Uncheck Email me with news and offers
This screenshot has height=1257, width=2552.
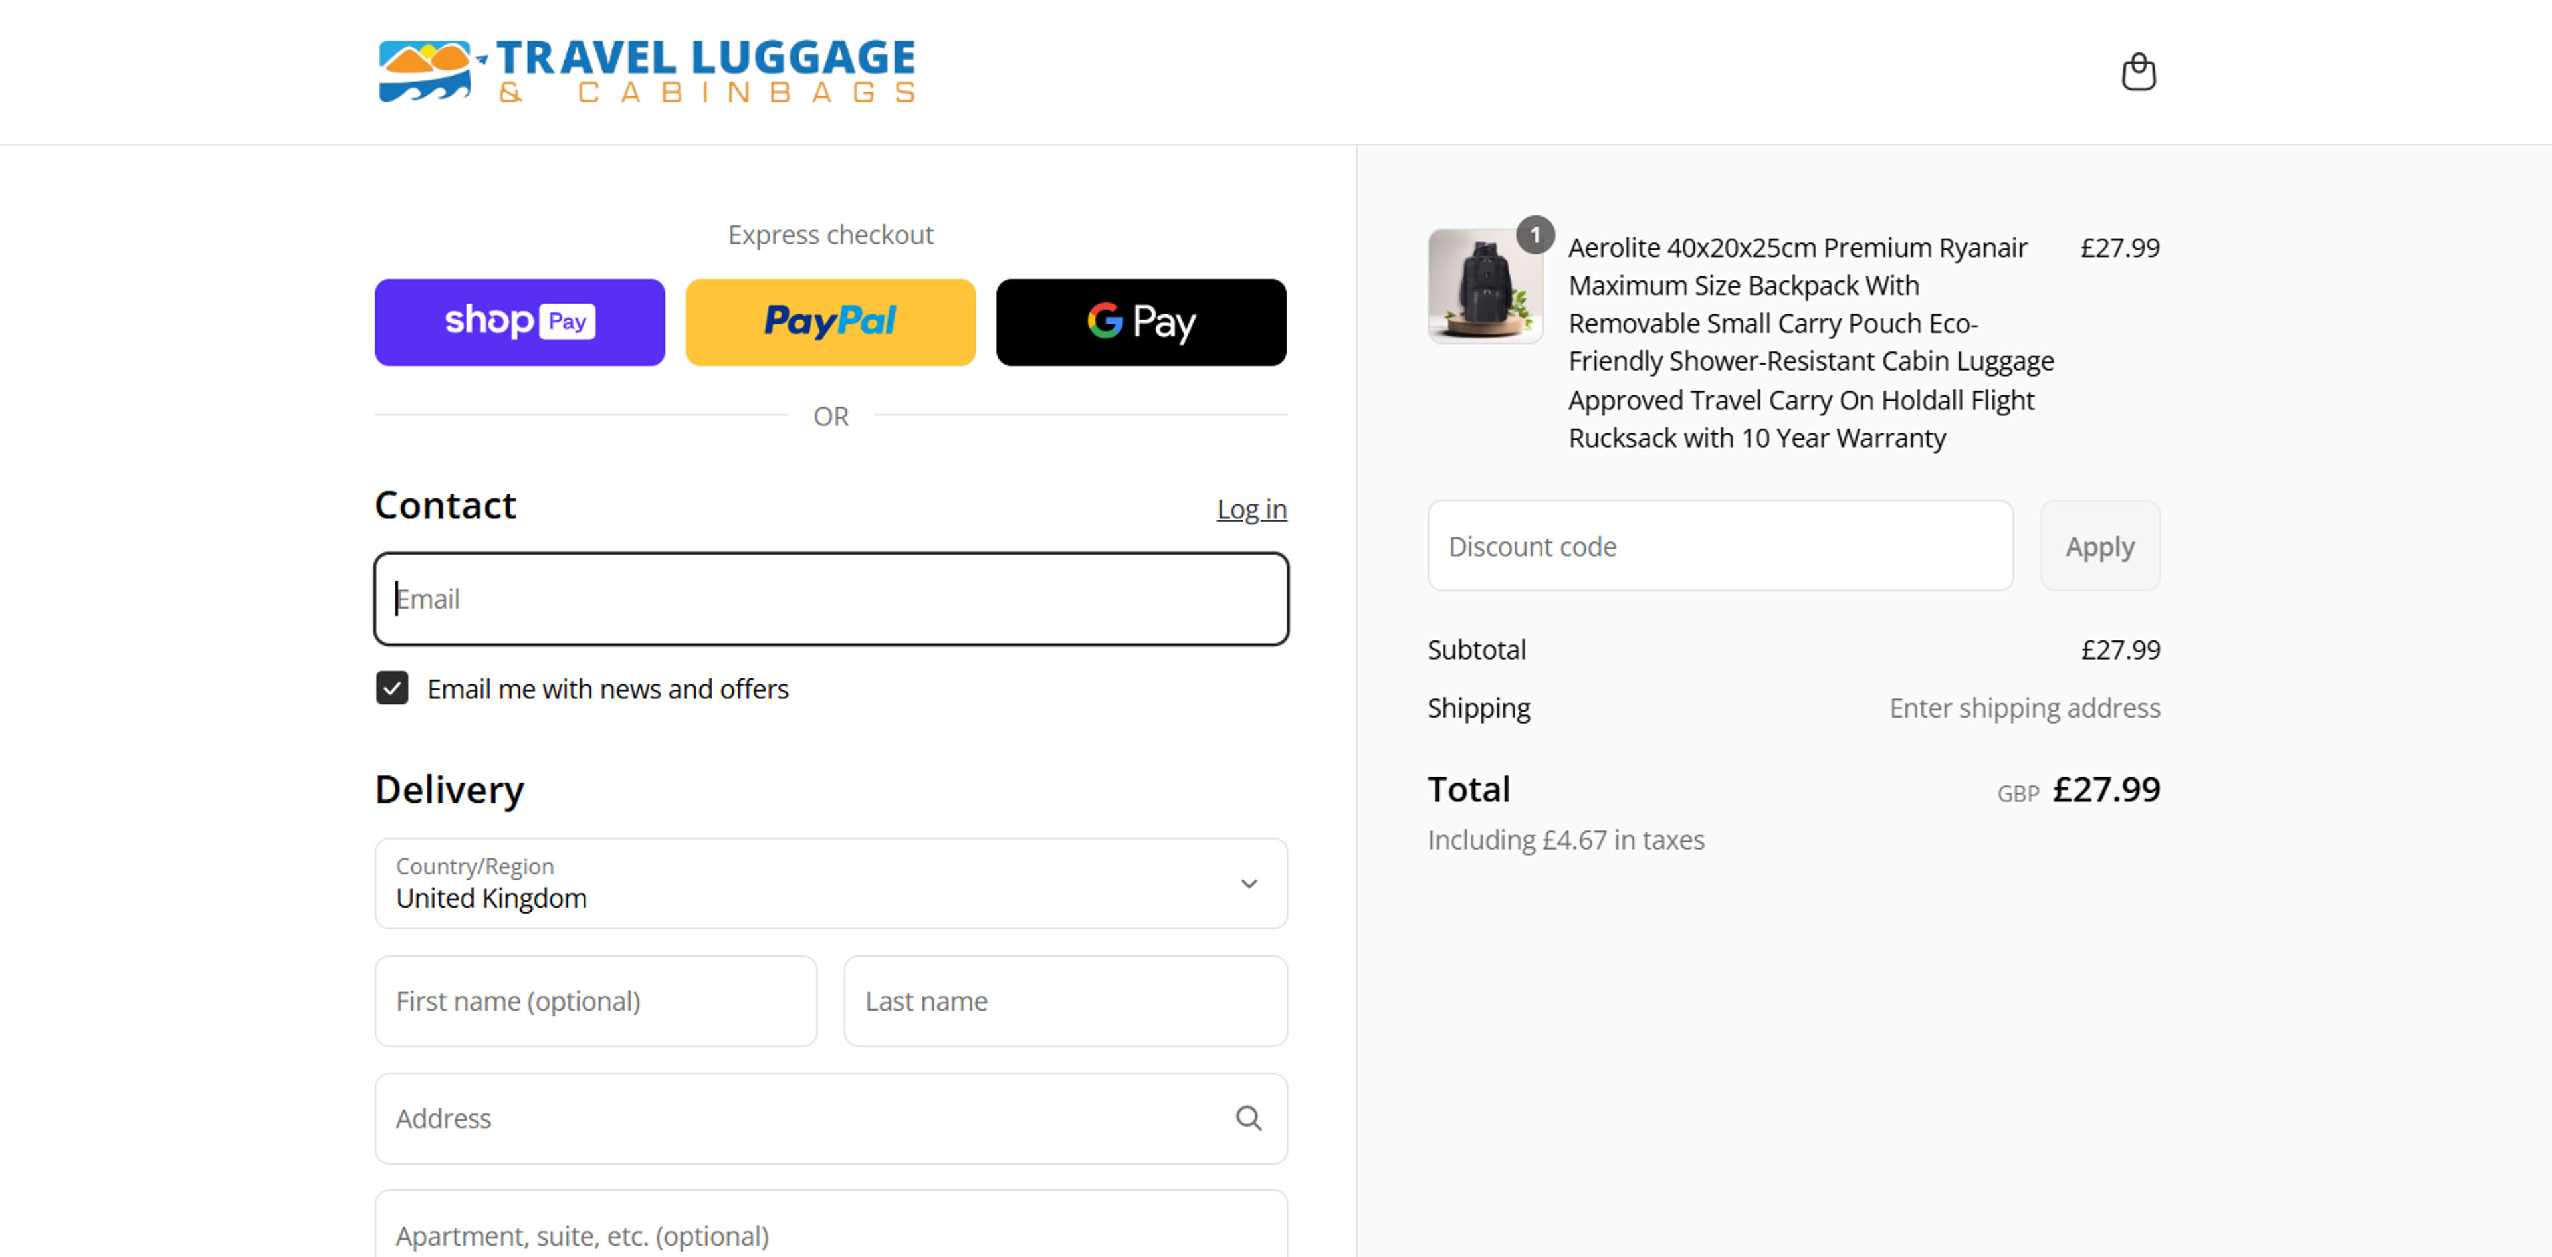392,688
